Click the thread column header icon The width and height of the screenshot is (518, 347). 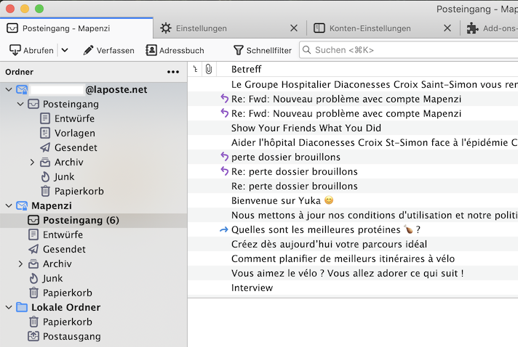[194, 69]
